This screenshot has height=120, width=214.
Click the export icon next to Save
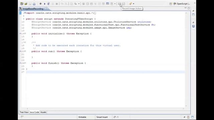click(34, 4)
